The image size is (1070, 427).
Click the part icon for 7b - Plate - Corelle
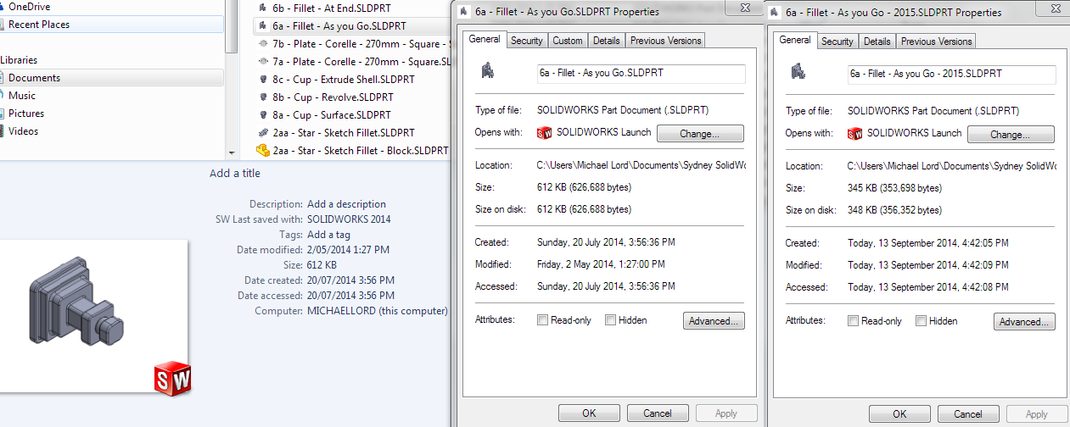[x=264, y=44]
